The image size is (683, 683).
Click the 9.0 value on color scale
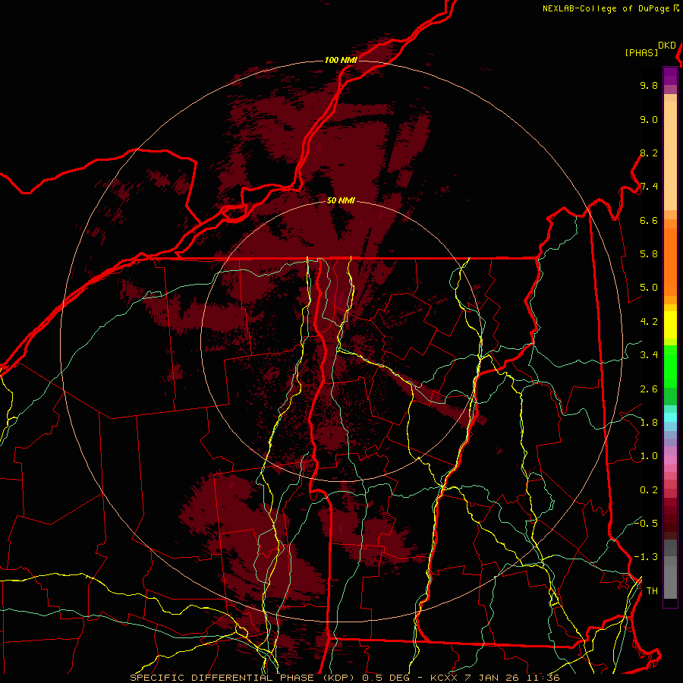pyautogui.click(x=649, y=119)
